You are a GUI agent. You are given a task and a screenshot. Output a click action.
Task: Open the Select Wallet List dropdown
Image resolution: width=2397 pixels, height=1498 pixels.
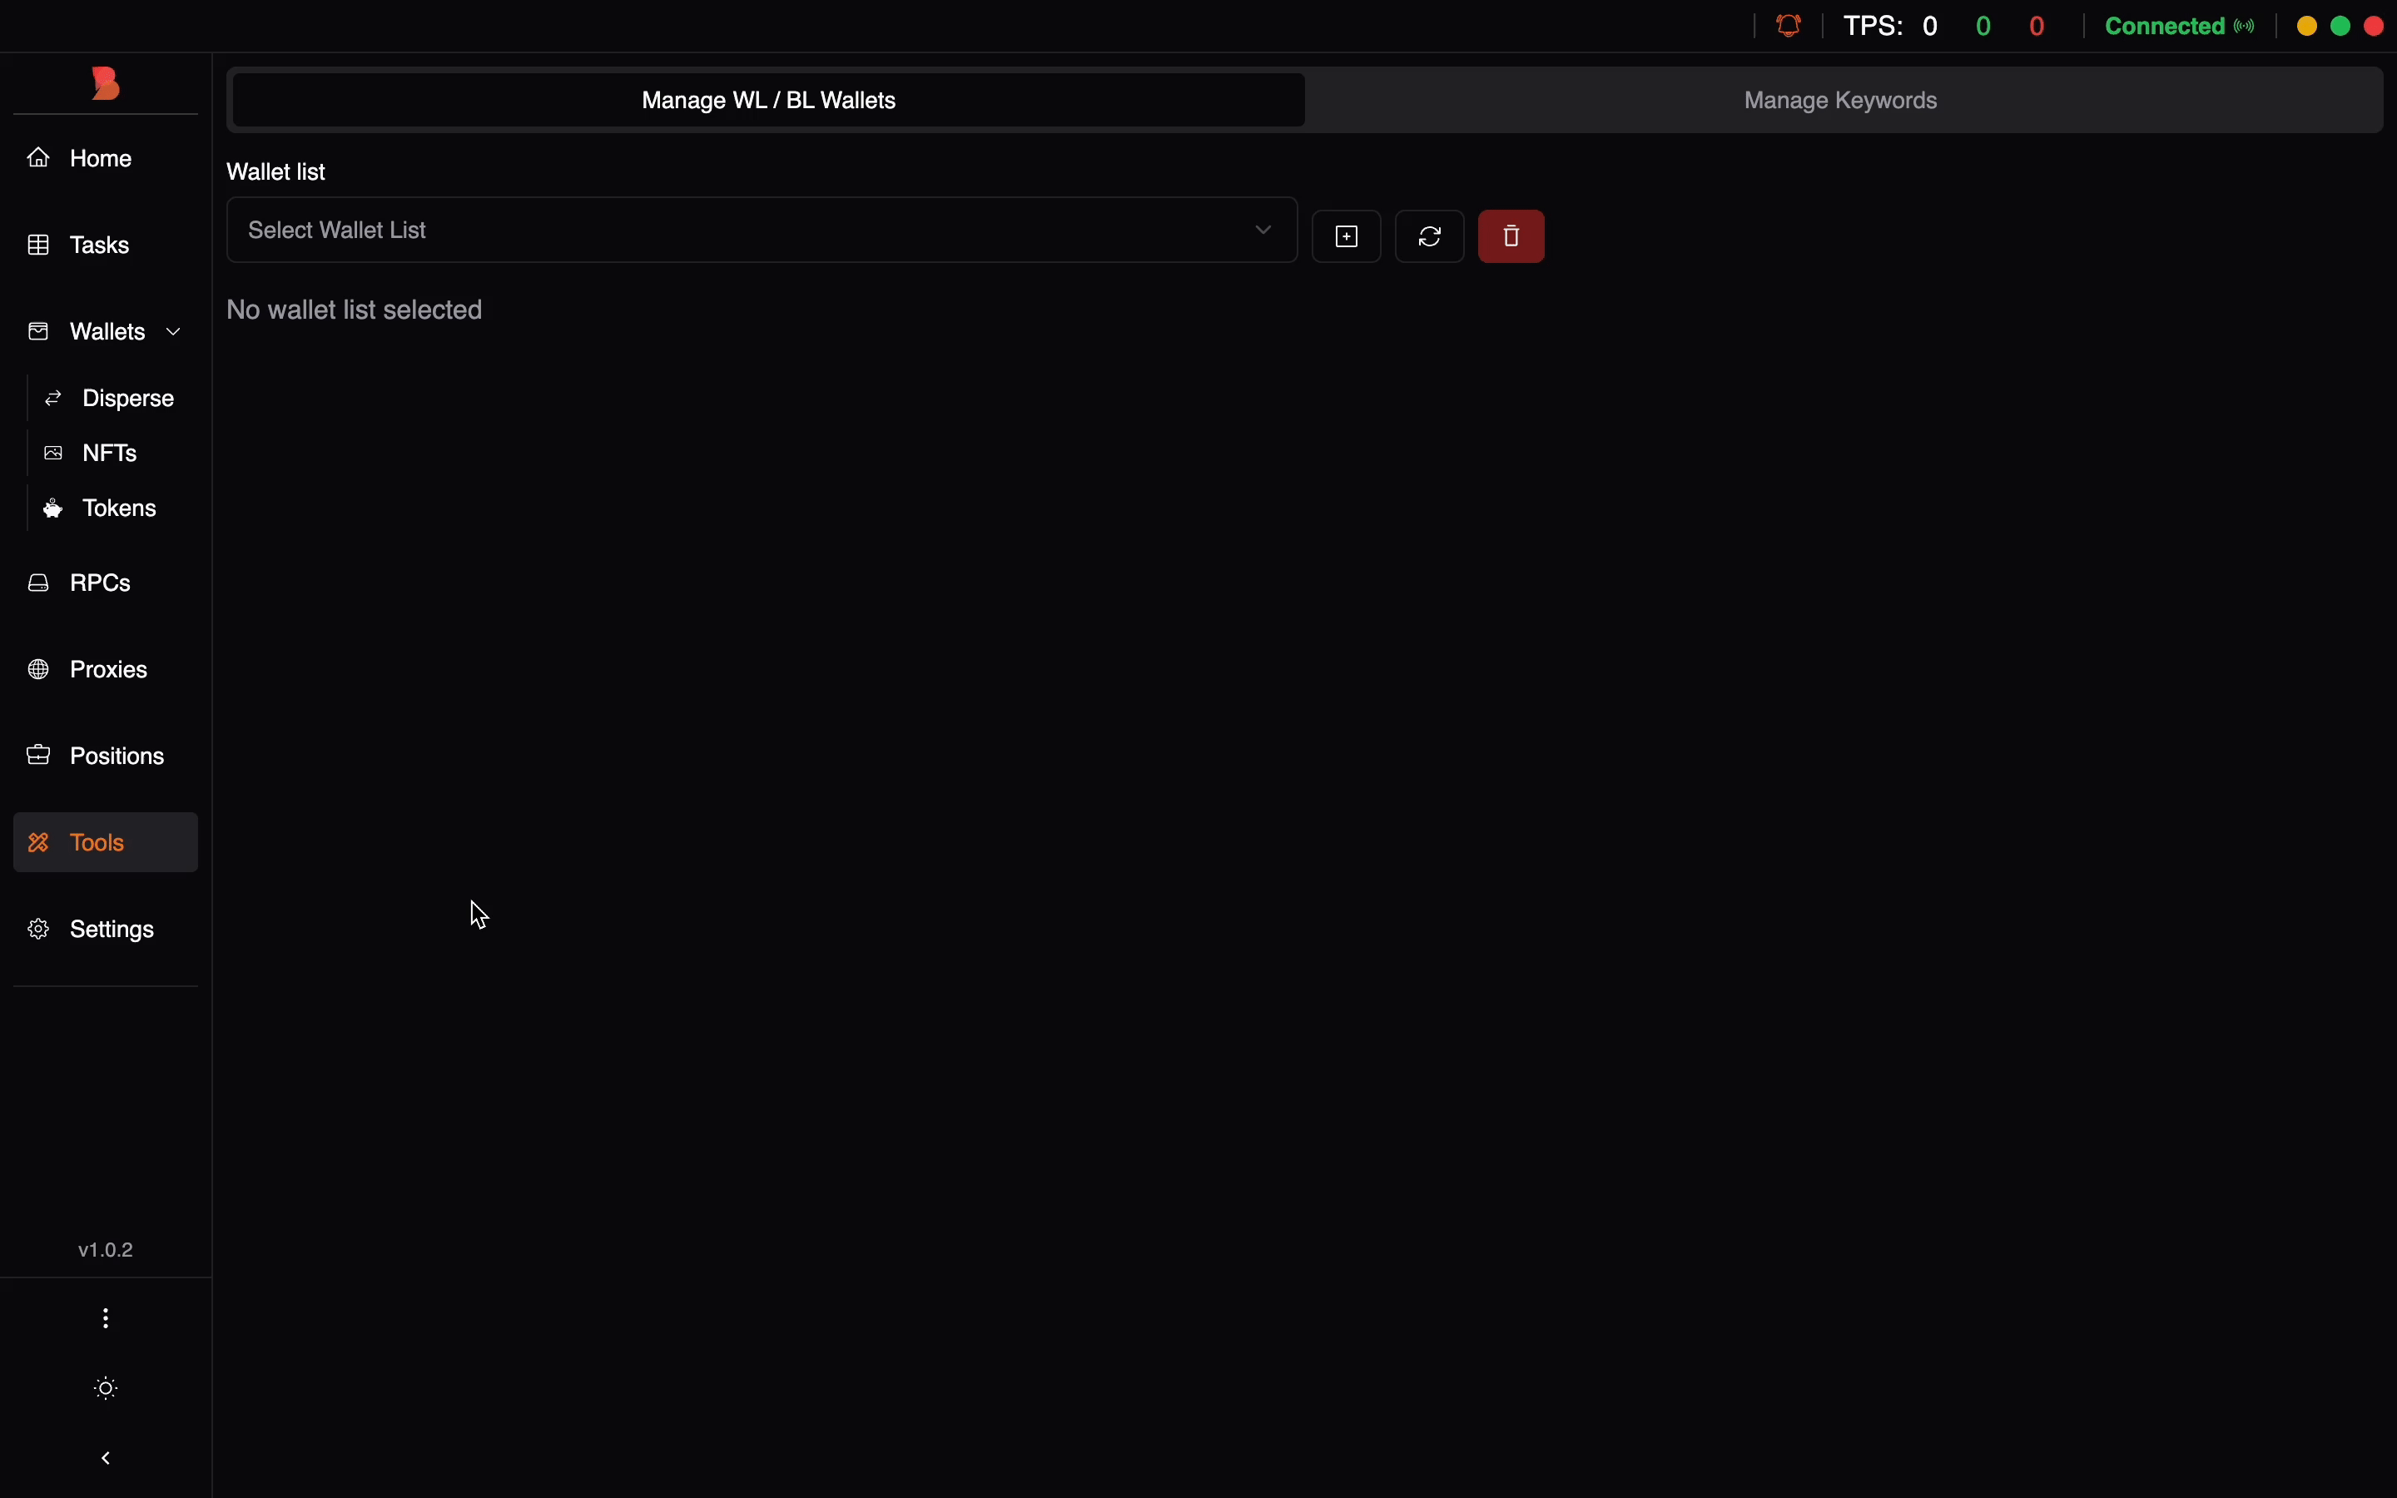(762, 230)
